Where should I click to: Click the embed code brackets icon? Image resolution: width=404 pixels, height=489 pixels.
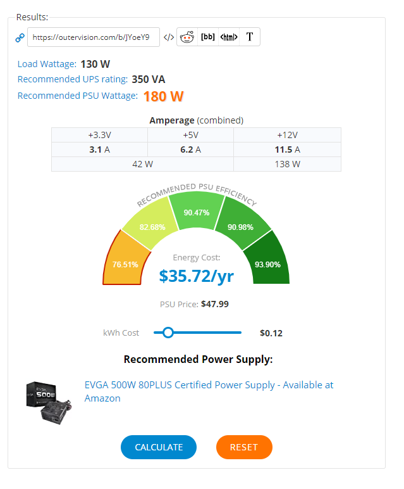click(x=169, y=37)
